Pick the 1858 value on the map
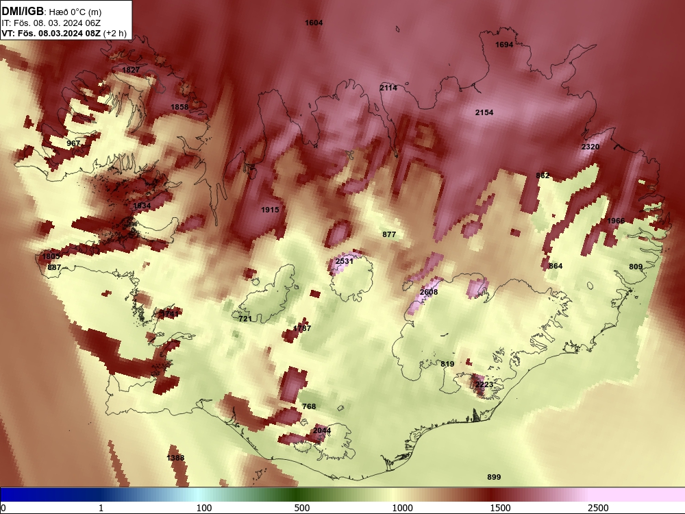Image resolution: width=685 pixels, height=514 pixels. (179, 107)
